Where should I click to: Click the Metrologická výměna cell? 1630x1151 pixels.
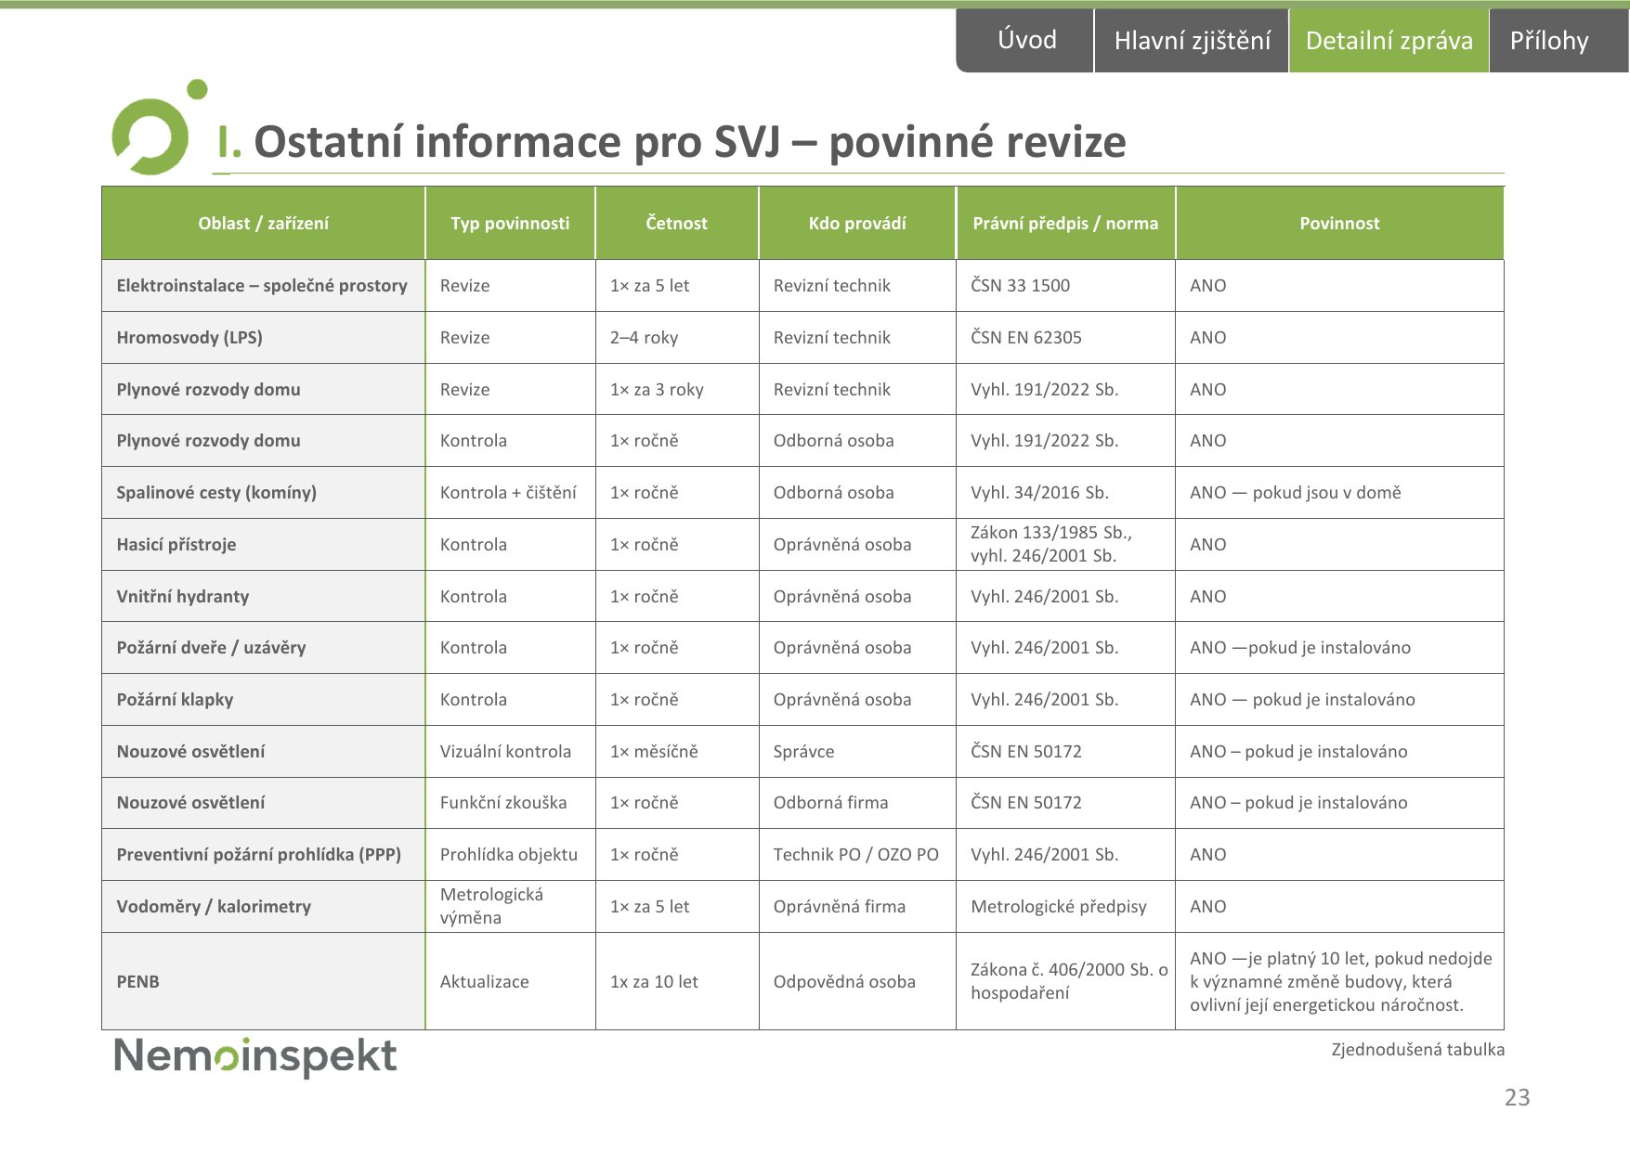pos(510,907)
